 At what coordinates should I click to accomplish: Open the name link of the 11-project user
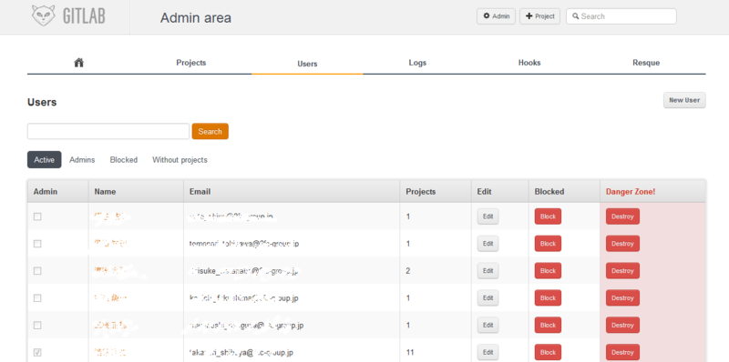pos(109,352)
